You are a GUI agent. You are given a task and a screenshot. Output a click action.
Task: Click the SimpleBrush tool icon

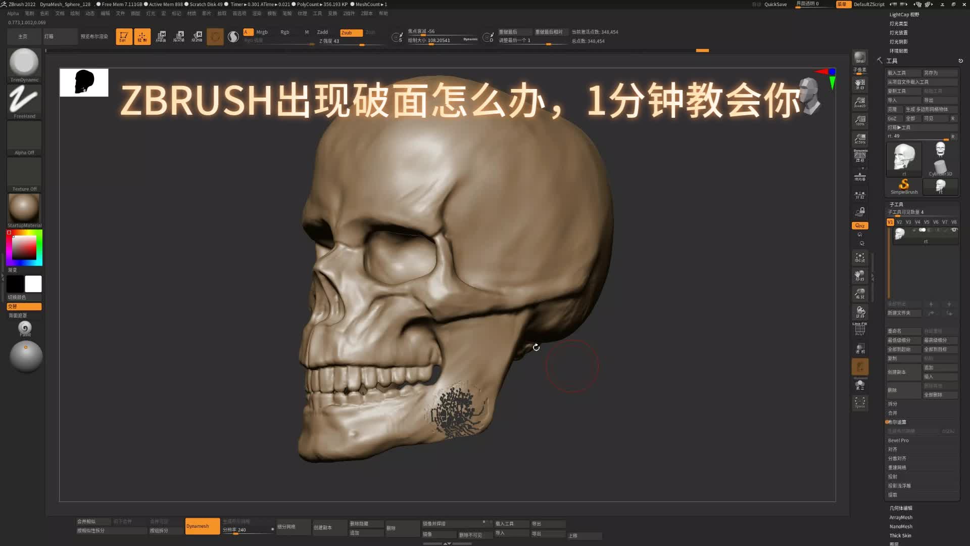click(x=903, y=185)
